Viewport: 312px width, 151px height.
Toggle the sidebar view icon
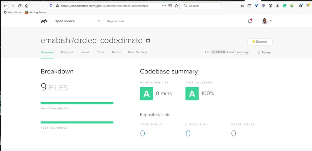pos(249,6)
